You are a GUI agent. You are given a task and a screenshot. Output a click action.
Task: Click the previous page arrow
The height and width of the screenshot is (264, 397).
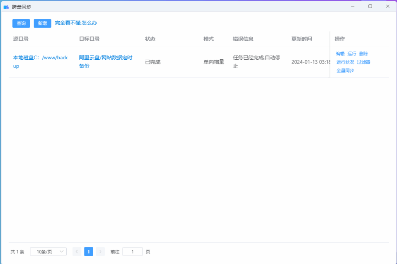[x=76, y=251]
